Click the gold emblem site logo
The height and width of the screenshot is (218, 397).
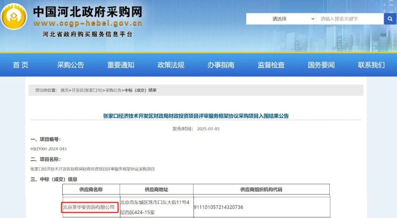[14, 17]
